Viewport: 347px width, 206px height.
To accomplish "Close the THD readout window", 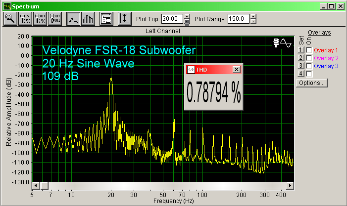I will pos(236,70).
